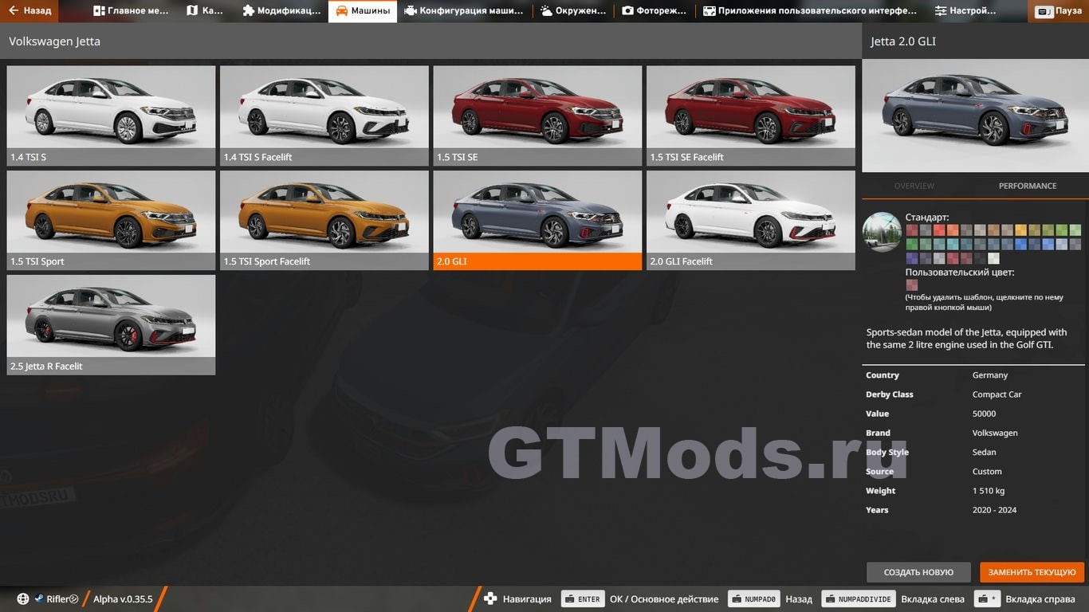
Task: Click the Jetta 2.0 GLI preview image
Action: tap(975, 116)
